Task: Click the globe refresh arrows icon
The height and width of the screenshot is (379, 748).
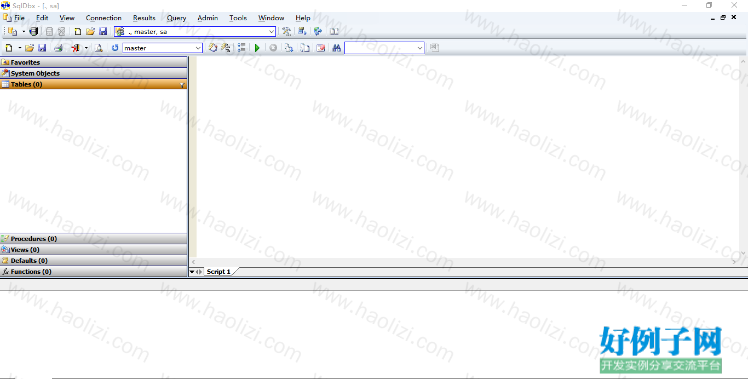Action: coord(318,32)
